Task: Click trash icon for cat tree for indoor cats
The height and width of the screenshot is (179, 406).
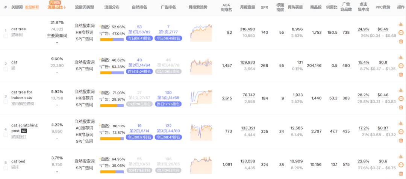Action: coord(401,107)
